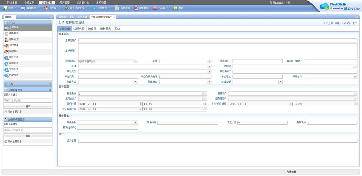Open the 资产管理 top menu
362x176 pixels.
[x=64, y=3]
